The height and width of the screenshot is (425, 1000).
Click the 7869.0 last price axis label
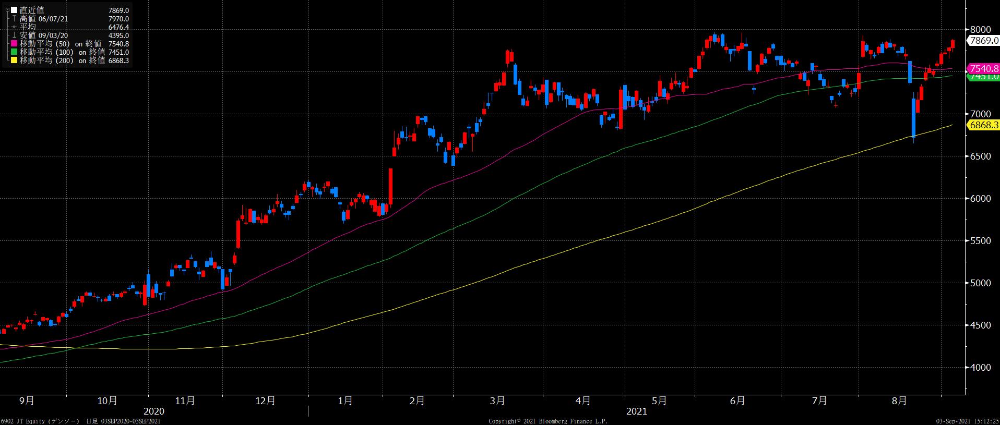983,41
